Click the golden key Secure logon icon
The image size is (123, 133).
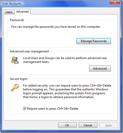[15, 88]
